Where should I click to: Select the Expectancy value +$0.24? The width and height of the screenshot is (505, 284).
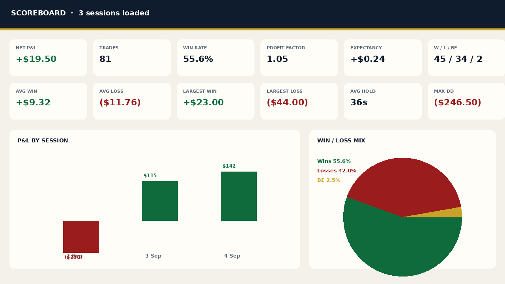coord(368,60)
